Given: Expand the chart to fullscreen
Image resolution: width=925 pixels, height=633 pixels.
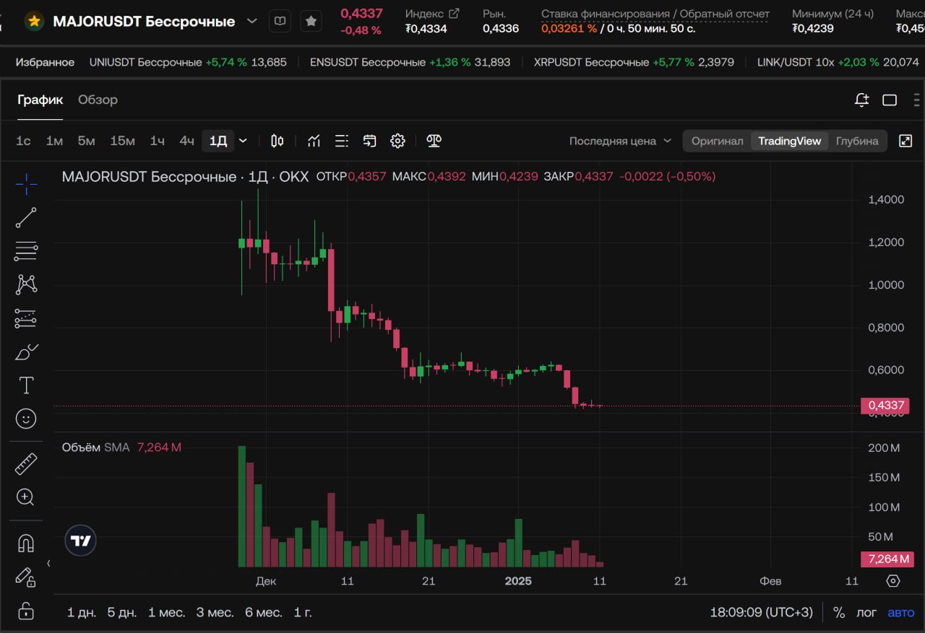Looking at the screenshot, I should pyautogui.click(x=905, y=141).
